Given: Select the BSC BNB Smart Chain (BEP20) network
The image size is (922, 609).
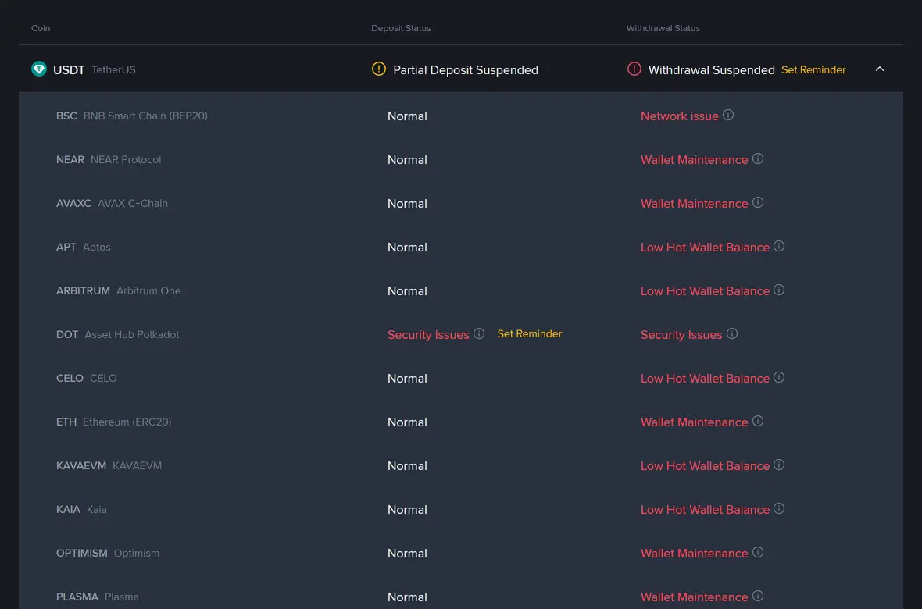Looking at the screenshot, I should pos(132,116).
